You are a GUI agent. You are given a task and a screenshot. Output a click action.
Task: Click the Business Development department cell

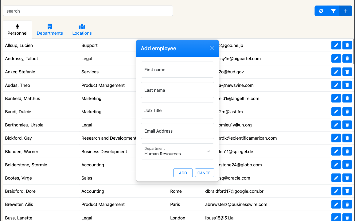104,152
